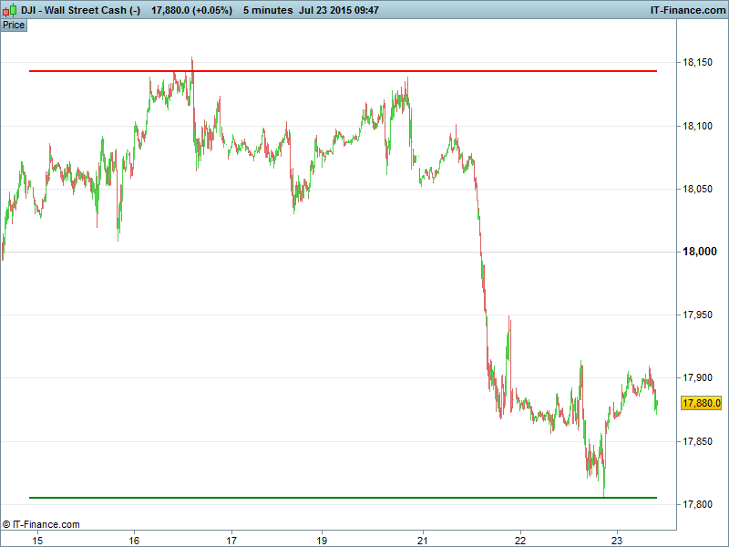Click date label 15 on the time axis
Viewport: 729px width, 547px height.
tap(37, 540)
